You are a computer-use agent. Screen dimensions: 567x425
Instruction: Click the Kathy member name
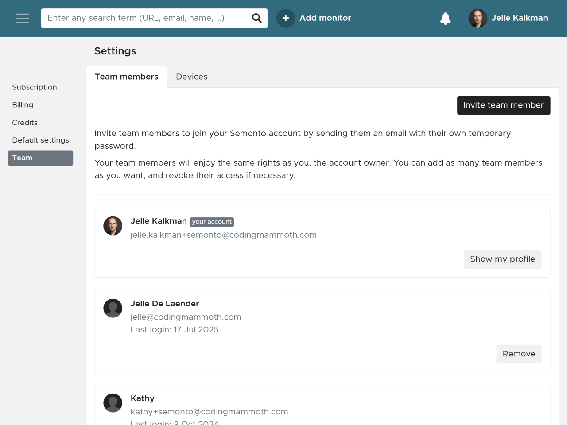coord(143,398)
